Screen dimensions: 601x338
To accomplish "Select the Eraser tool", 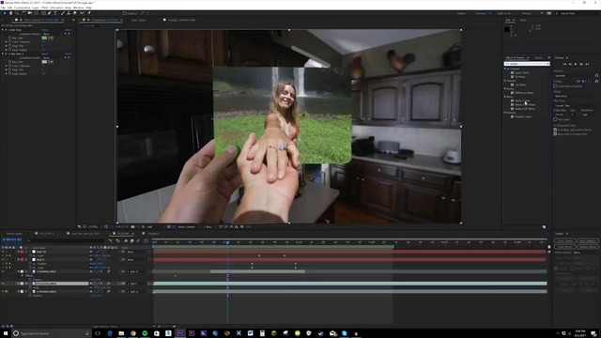I will click(74, 13).
